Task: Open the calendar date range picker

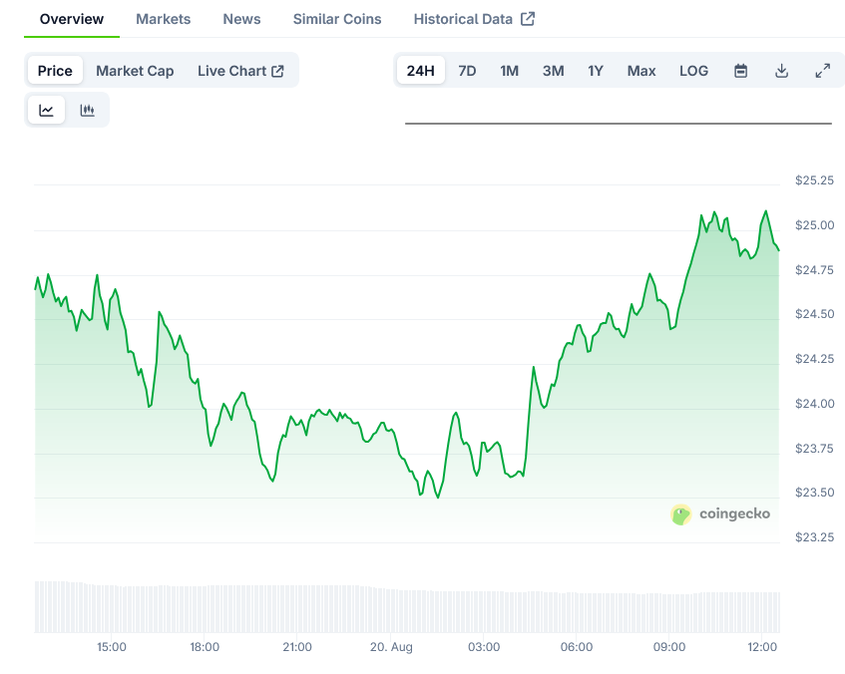Action: click(x=741, y=71)
